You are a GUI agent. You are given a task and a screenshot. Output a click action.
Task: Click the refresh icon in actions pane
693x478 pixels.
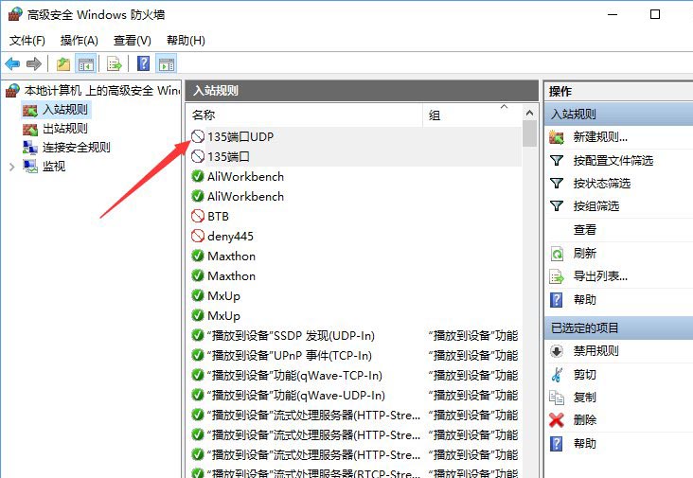[x=557, y=254]
